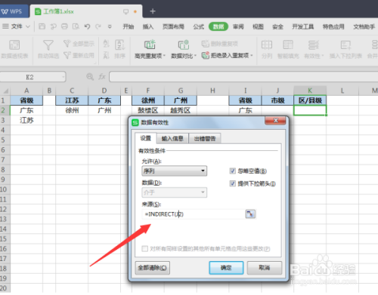Screen dimensions: 378x295
Task: Expand the Name Box dropdown showing K2
Action: coord(63,77)
